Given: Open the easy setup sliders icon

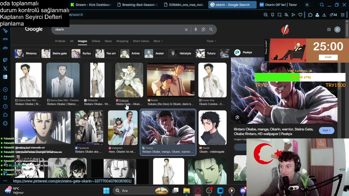Looking at the screenshot, I should [x=343, y=15].
